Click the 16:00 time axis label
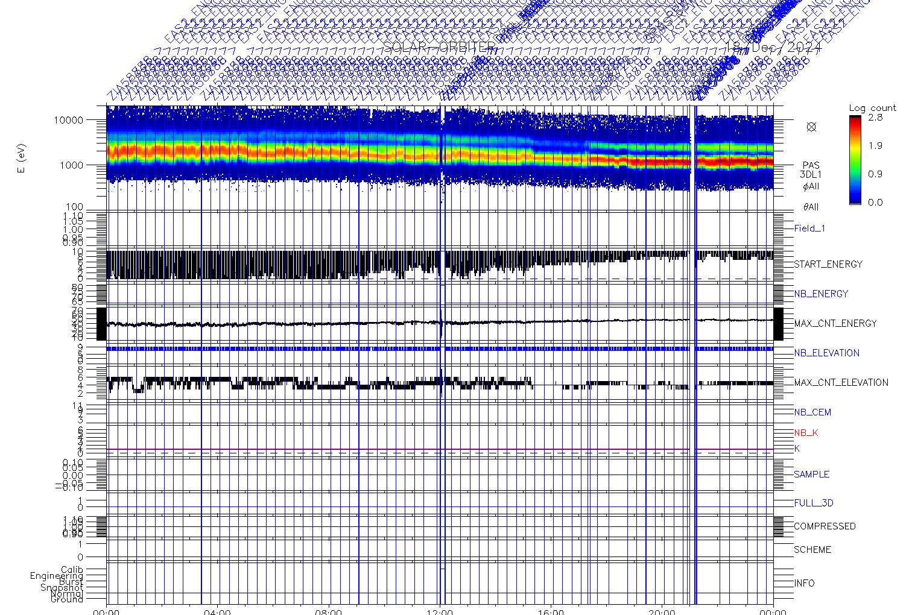912x615 pixels. (551, 611)
